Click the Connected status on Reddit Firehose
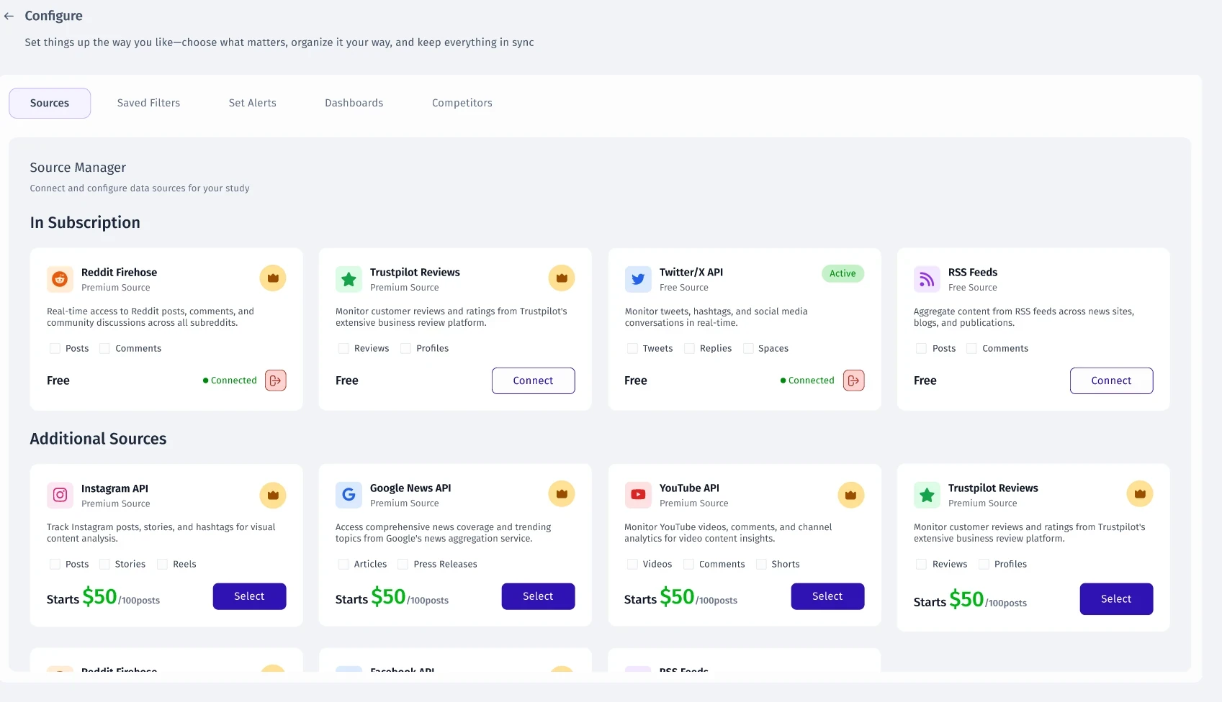The height and width of the screenshot is (702, 1222). point(230,380)
